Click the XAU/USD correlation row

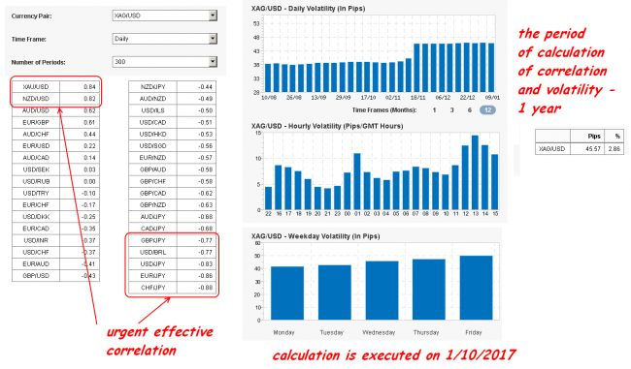pyautogui.click(x=56, y=87)
